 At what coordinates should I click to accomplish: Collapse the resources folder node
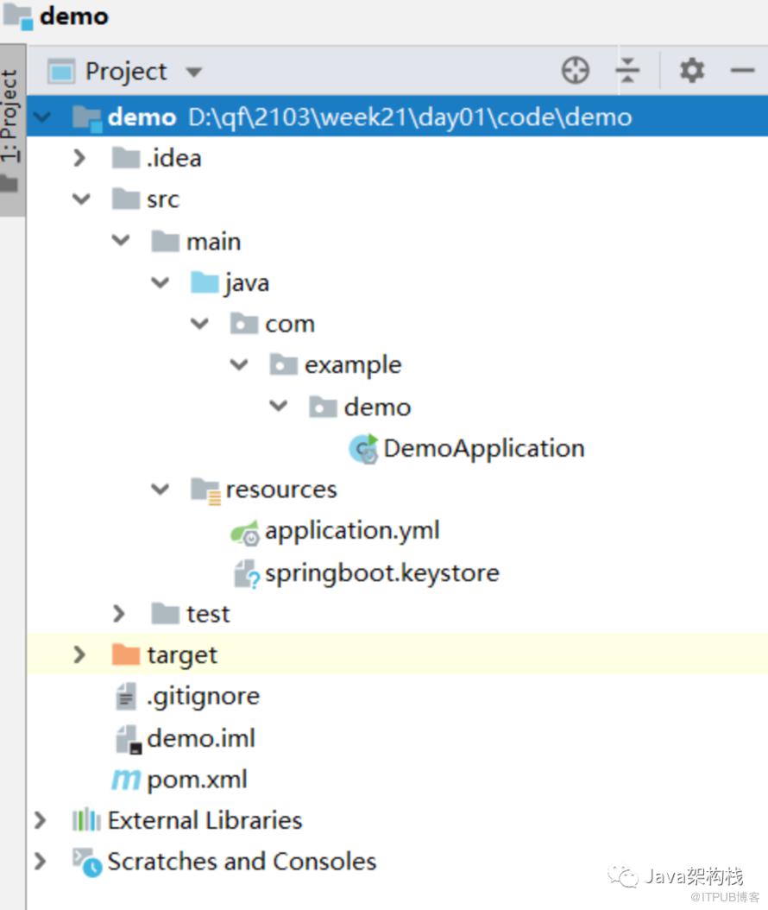(161, 490)
